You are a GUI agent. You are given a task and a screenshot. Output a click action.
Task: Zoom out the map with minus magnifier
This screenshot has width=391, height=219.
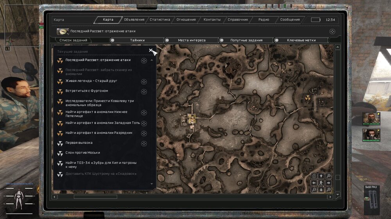tap(314, 190)
